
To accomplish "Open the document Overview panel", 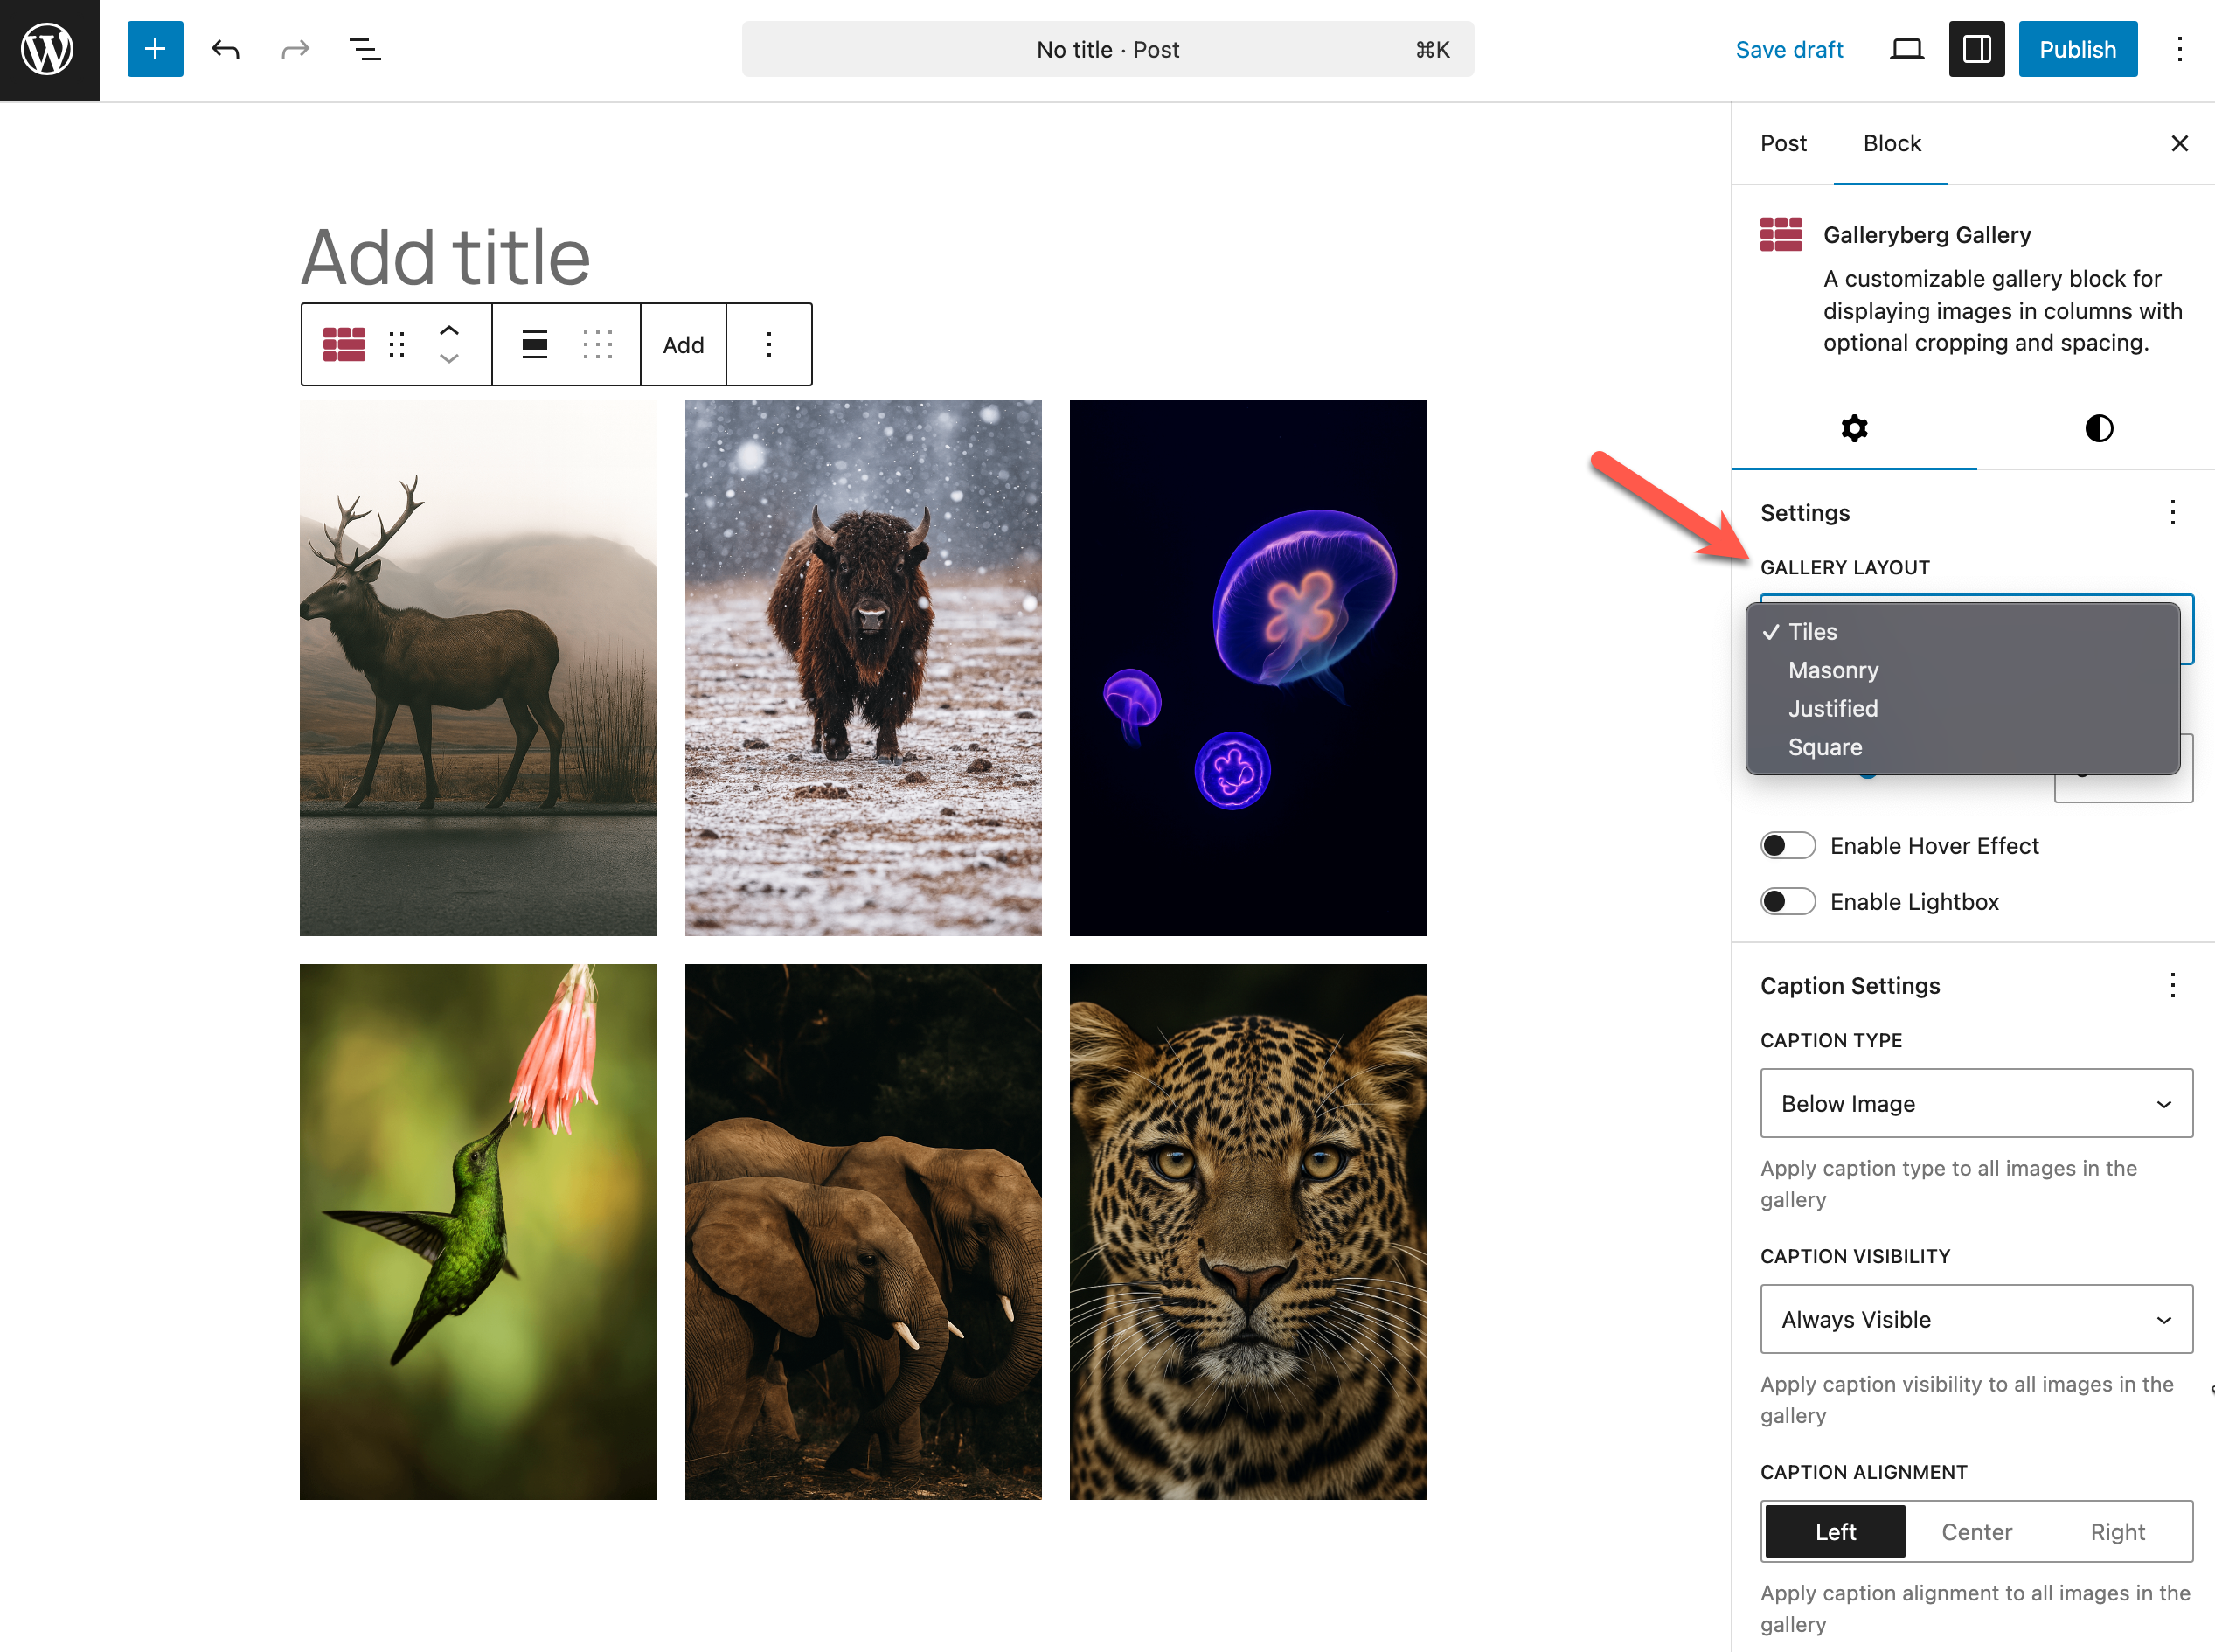I will [364, 49].
